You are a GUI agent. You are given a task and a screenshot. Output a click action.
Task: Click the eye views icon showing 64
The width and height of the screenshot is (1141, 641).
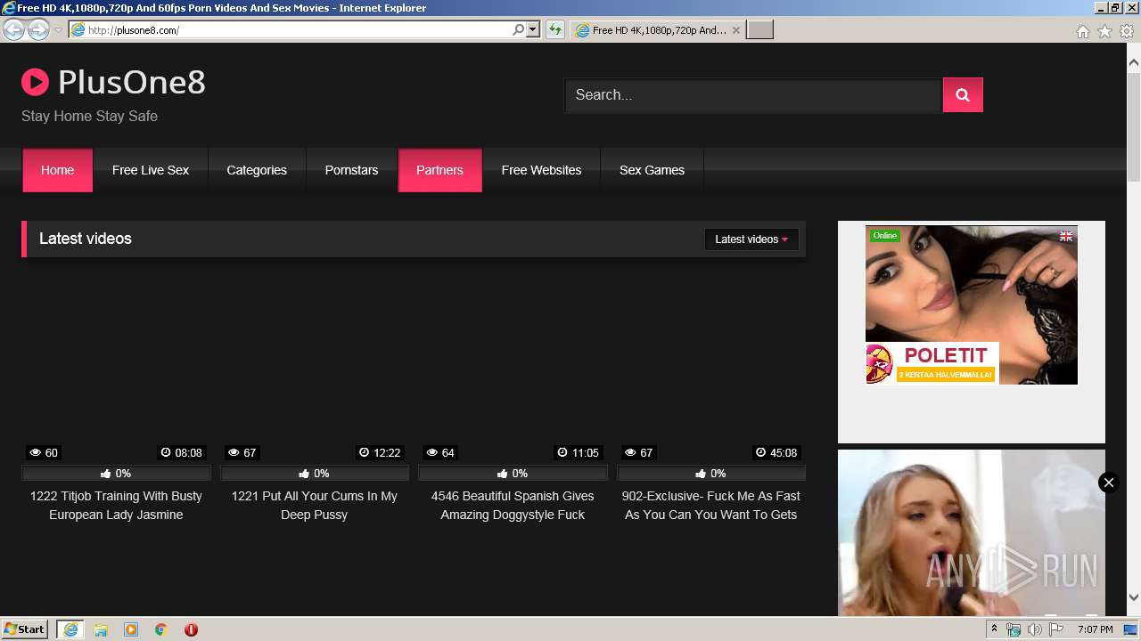pos(431,453)
